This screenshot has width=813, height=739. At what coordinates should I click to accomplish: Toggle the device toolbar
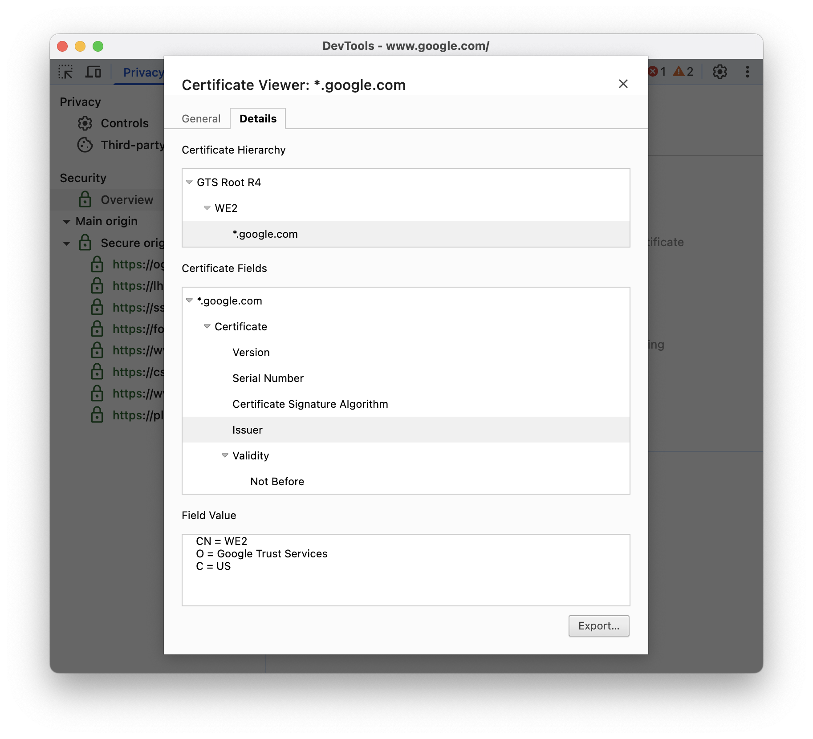[x=93, y=71]
